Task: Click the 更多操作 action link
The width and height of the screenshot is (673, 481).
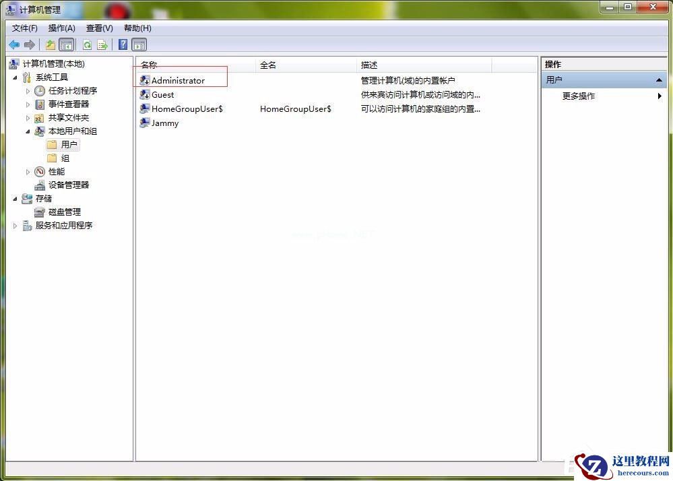Action: pos(580,96)
